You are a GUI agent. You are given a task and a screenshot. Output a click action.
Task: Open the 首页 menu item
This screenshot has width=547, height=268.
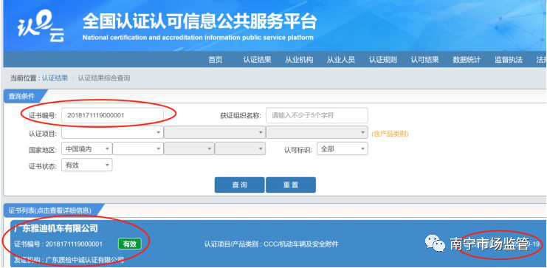[216, 60]
